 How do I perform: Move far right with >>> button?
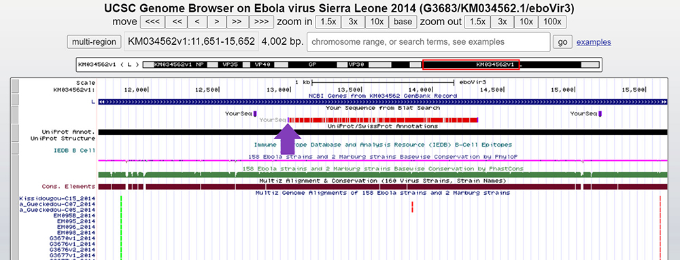tap(261, 22)
